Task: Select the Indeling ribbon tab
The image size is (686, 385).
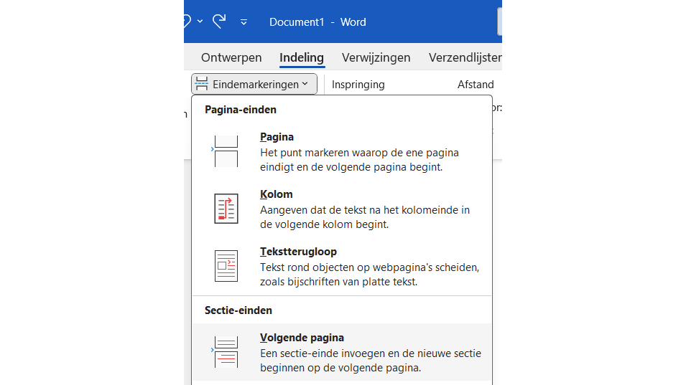Action: point(302,57)
